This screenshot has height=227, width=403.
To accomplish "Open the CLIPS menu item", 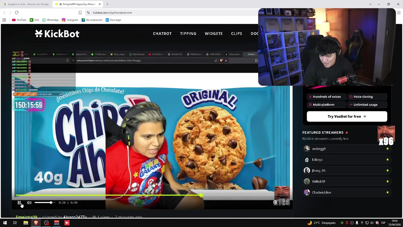I will [x=236, y=33].
